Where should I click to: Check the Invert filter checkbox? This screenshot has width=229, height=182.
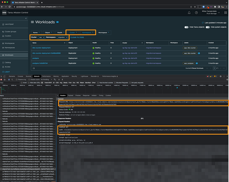(x=22, y=83)
